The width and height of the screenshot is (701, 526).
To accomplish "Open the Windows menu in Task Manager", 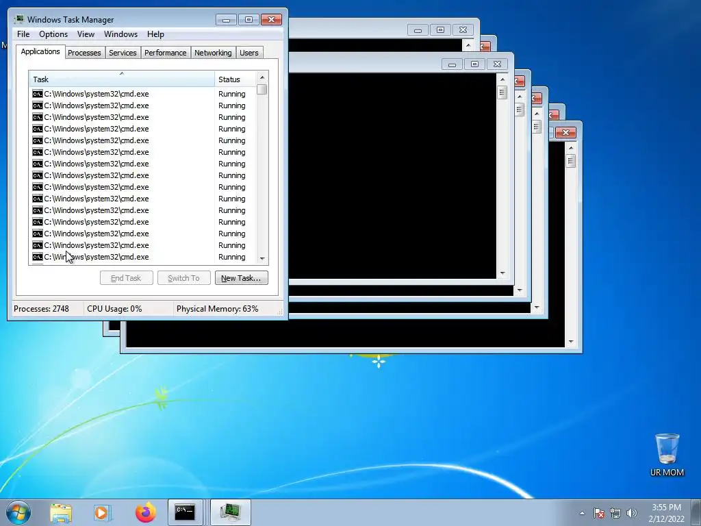I will pyautogui.click(x=120, y=34).
